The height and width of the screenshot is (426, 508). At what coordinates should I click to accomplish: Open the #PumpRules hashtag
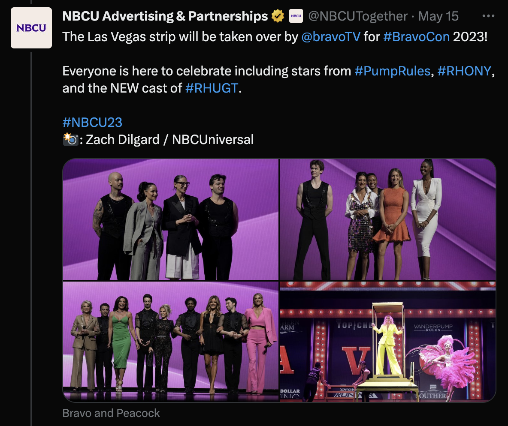coord(392,71)
